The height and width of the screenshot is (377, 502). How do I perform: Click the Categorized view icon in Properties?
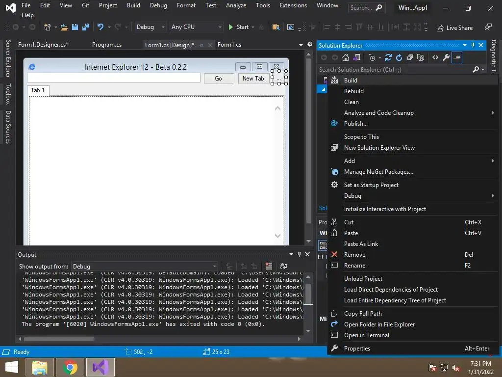coord(323,245)
